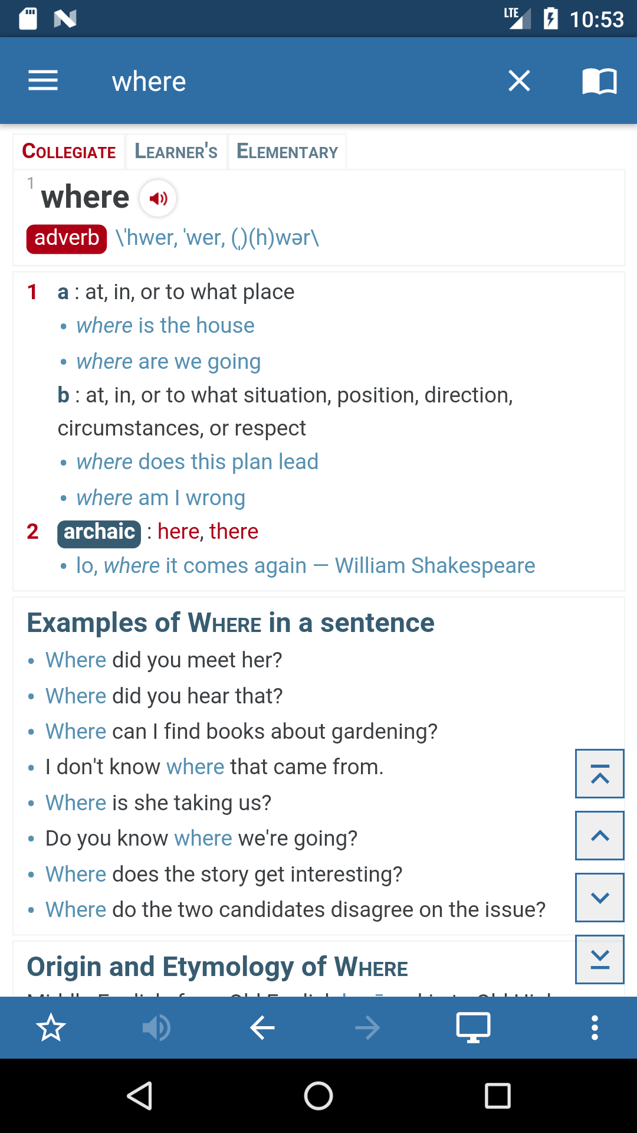Tap the monitor screen icon

473,1028
